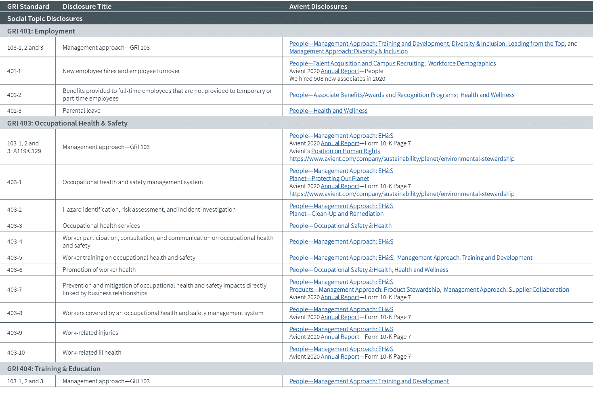Open EH&S link in Work-related ill health row

click(341, 349)
